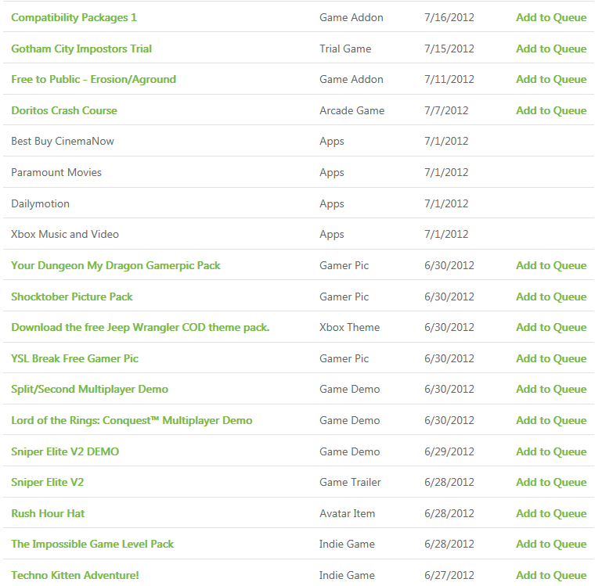
Task: Select the Xbox Music and Video row title
Action: [x=65, y=235]
